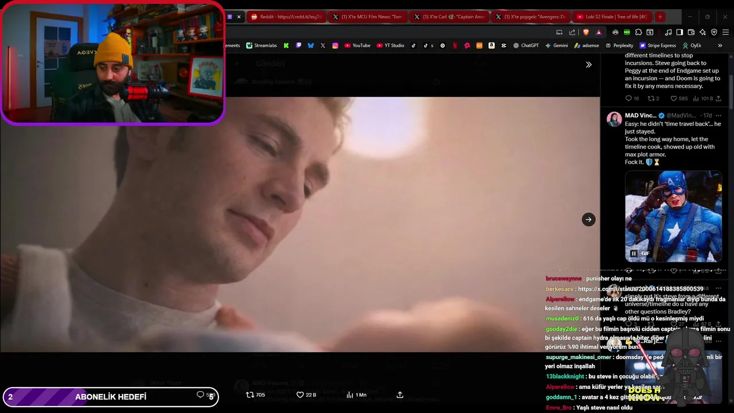734x413 pixels.
Task: Open more options on MAD Vinc's reply
Action: [x=718, y=115]
